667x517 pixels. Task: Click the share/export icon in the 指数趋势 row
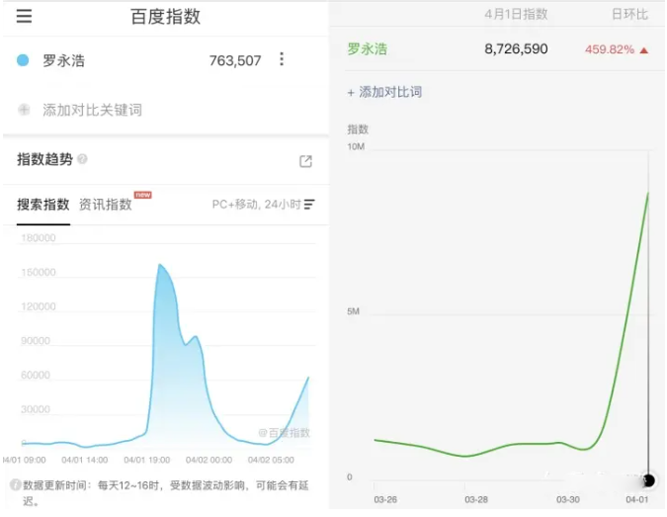click(x=305, y=161)
